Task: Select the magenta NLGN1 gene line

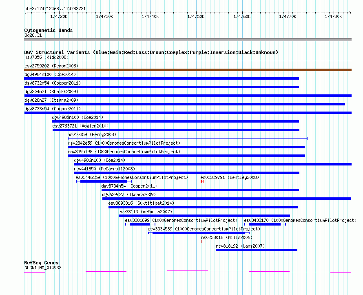Action: tap(188, 271)
